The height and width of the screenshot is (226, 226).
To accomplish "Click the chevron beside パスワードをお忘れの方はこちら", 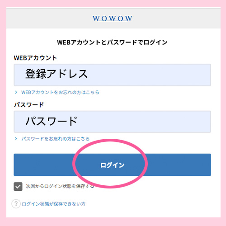I will point(16,139).
